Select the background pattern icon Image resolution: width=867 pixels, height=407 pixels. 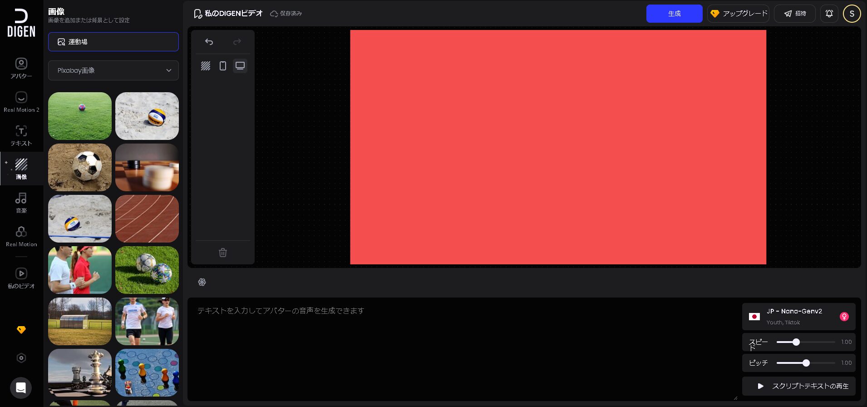(206, 66)
